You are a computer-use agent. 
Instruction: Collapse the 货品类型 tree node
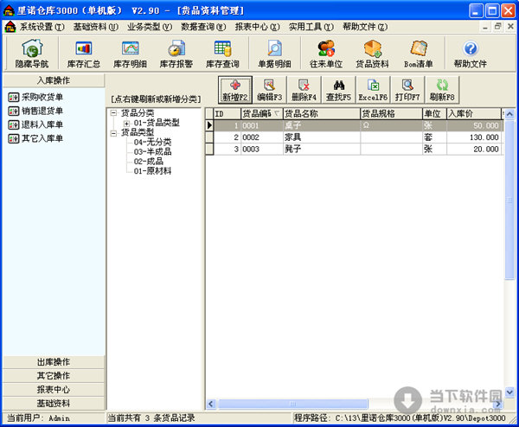pos(113,133)
